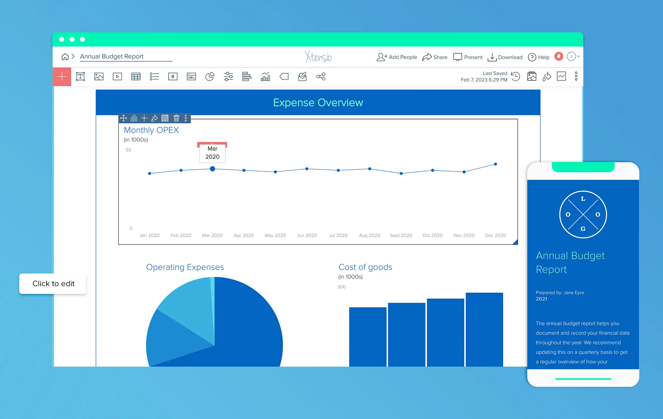Insert a text module from the toolbar
This screenshot has height=419, width=663.
tap(80, 77)
